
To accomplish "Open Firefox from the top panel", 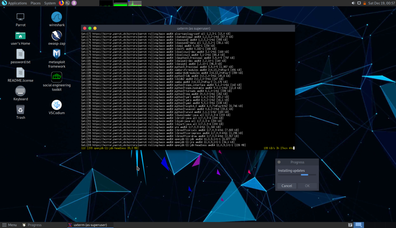I will tap(61, 3).
